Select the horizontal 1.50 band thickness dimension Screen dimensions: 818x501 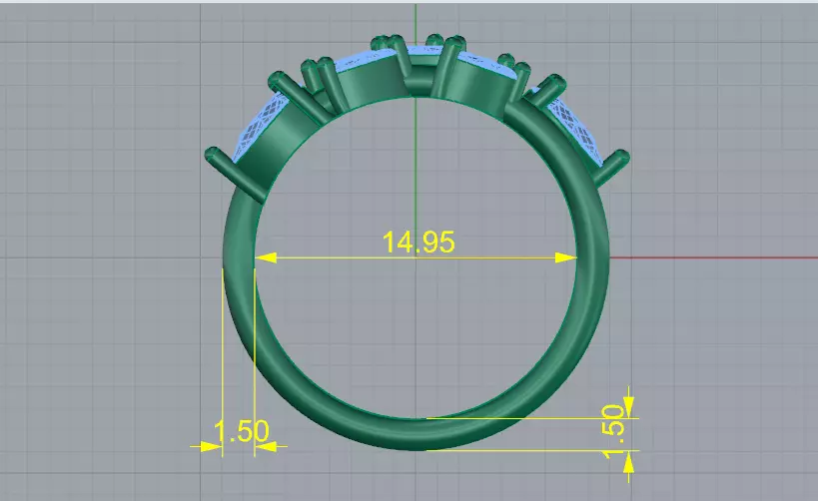pos(242,431)
